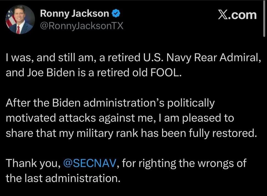Click the scrollbar at the right edge
Viewport: 267px width, 196px height.
(264, 16)
